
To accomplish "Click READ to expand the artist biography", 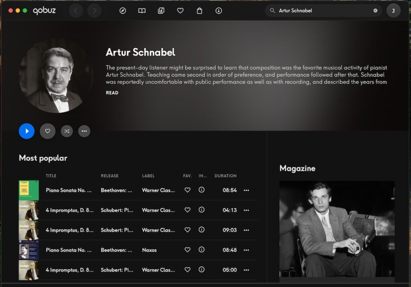I will click(112, 92).
